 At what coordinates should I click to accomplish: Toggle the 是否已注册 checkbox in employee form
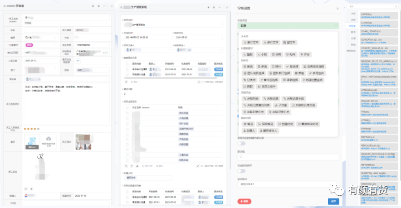tap(78, 61)
